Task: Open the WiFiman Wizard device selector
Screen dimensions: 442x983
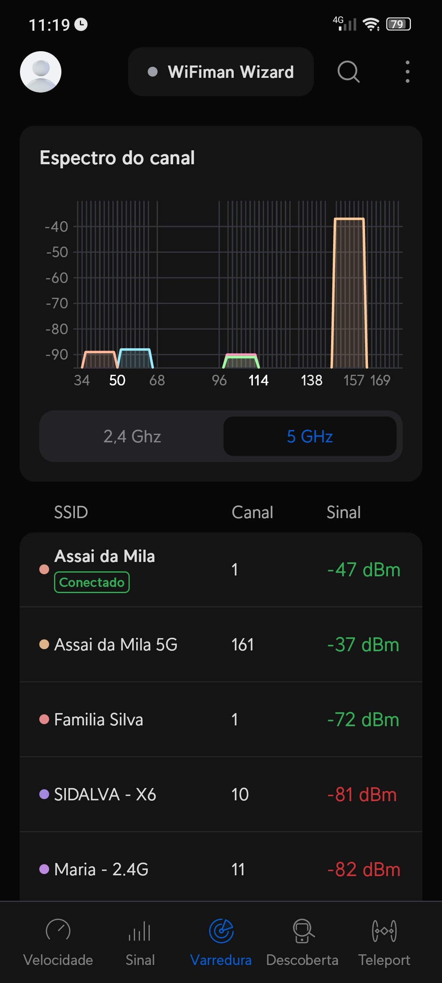Action: tap(221, 72)
